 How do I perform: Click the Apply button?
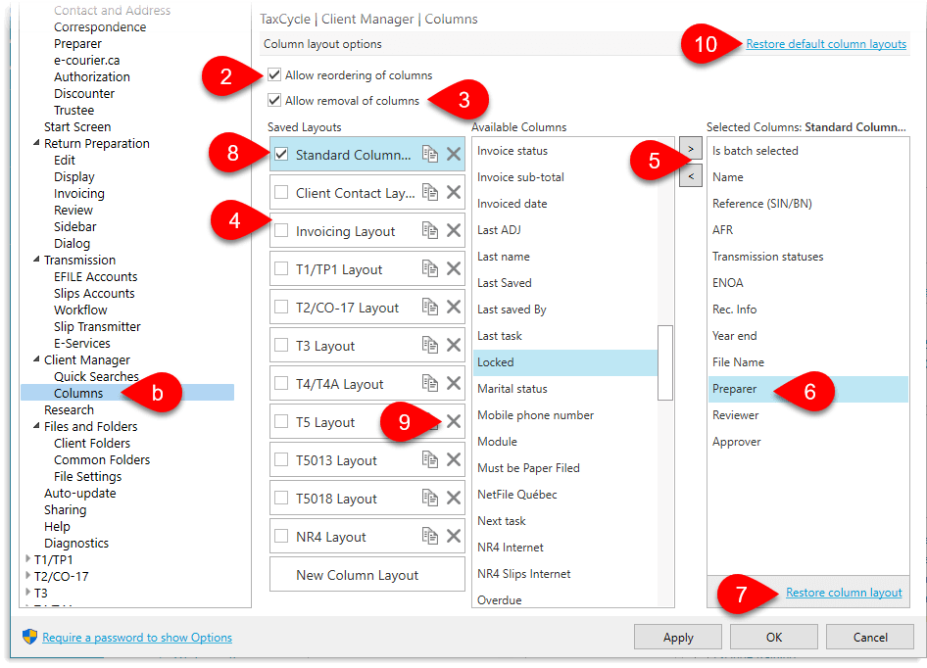click(x=677, y=637)
